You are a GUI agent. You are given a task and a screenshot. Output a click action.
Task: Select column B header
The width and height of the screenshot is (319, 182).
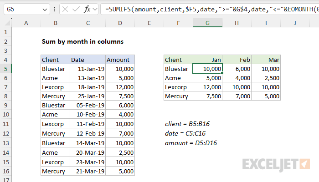pyautogui.click(x=55, y=23)
